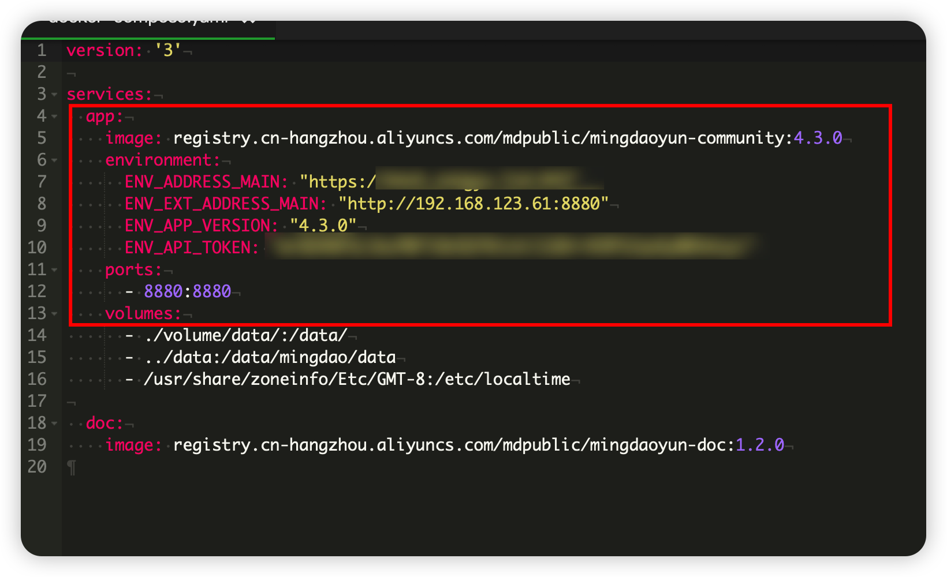This screenshot has height=577, width=947.
Task: Click line number 10 in the gutter
Action: 37,248
